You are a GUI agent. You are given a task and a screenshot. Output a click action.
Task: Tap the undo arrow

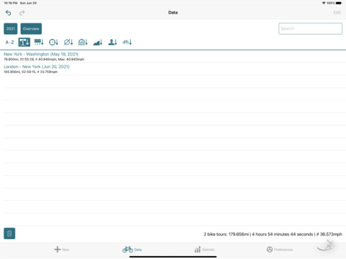pos(8,12)
